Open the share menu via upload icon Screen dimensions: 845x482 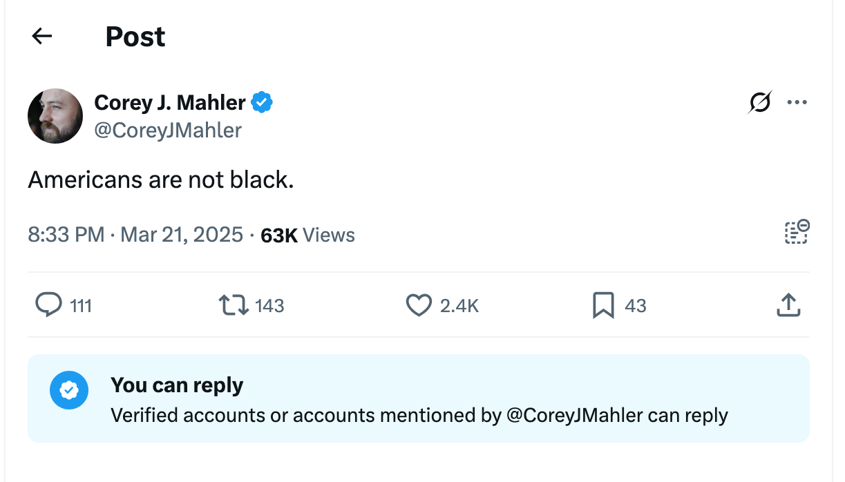tap(788, 305)
